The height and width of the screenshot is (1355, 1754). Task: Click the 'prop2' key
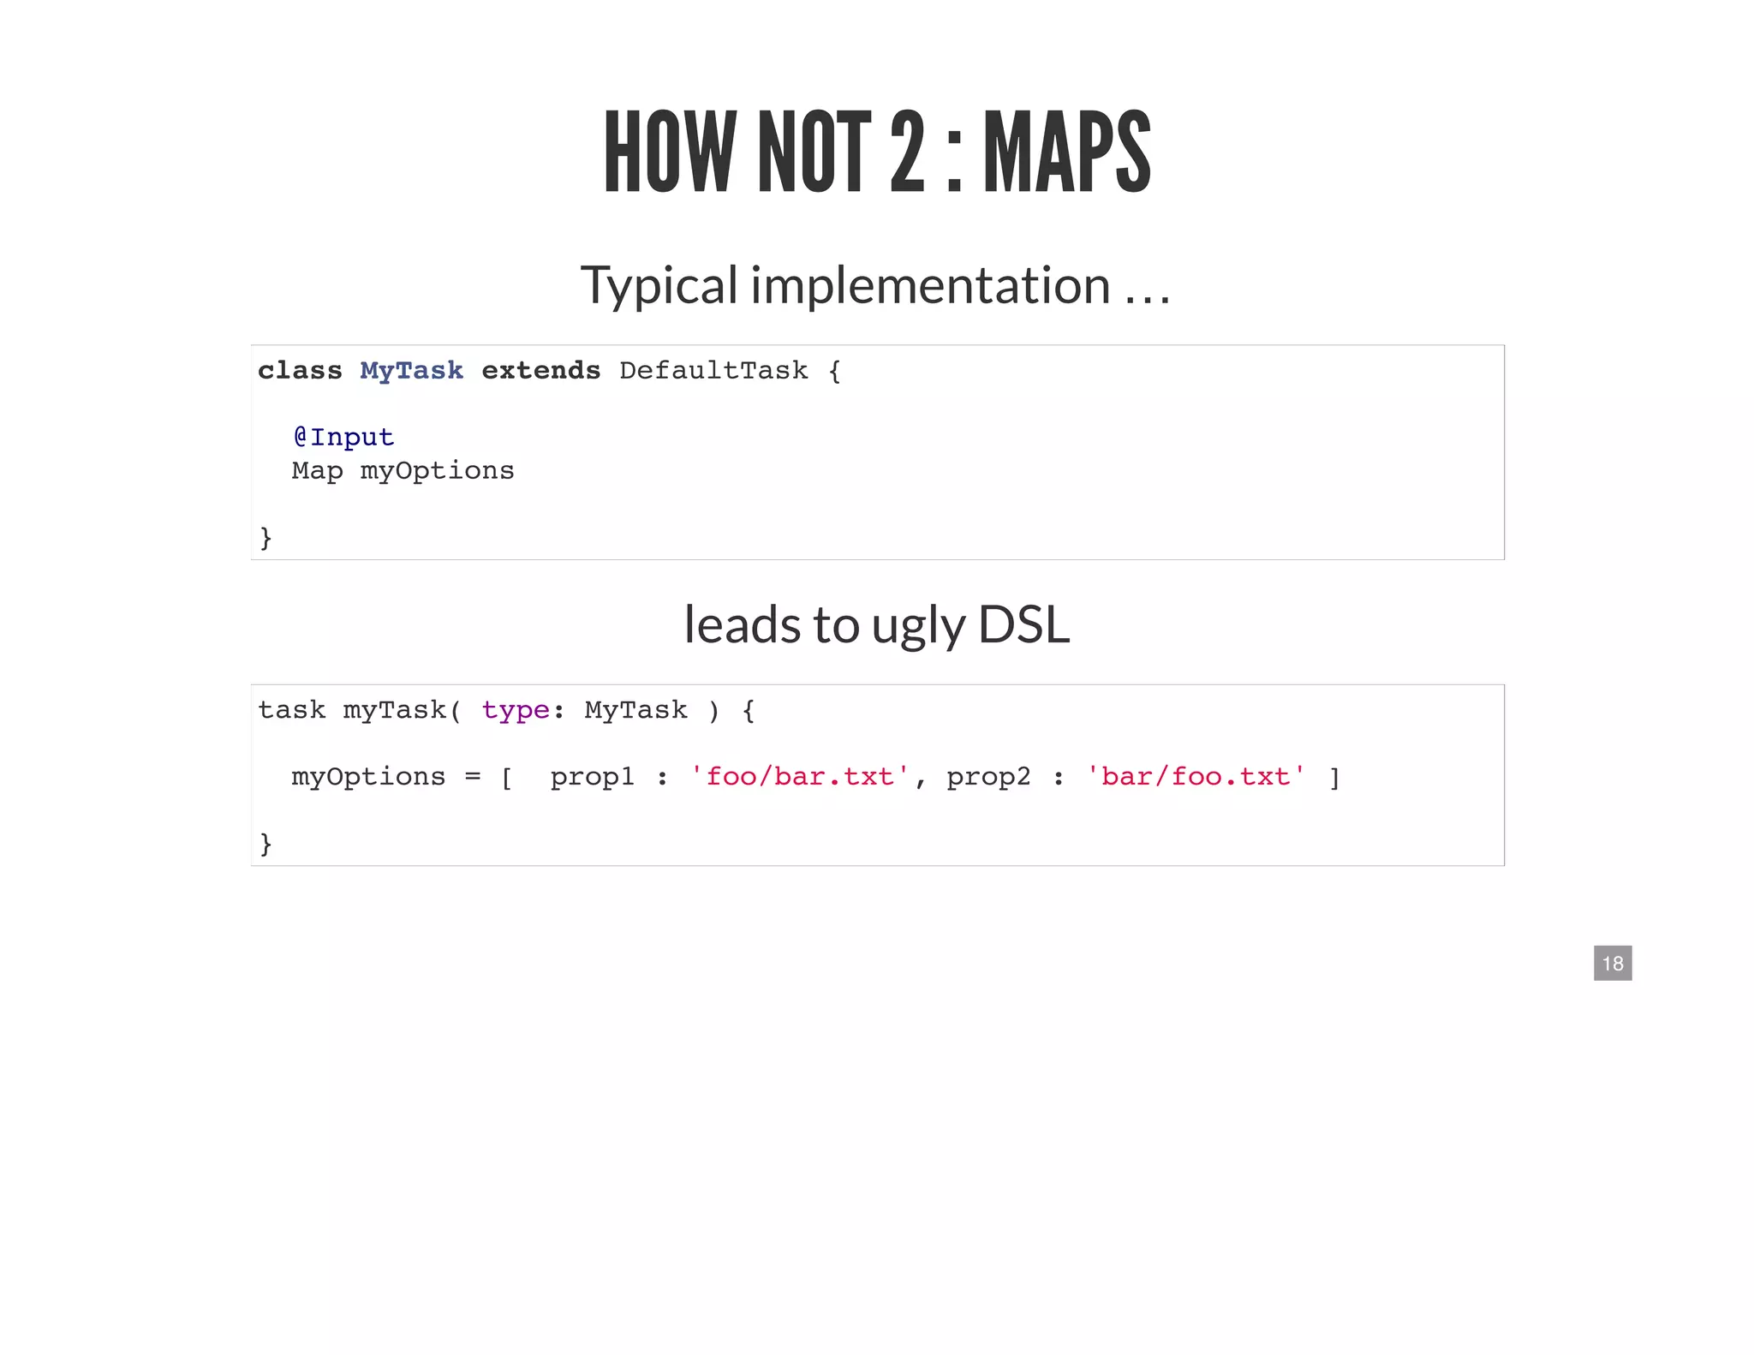(x=988, y=778)
